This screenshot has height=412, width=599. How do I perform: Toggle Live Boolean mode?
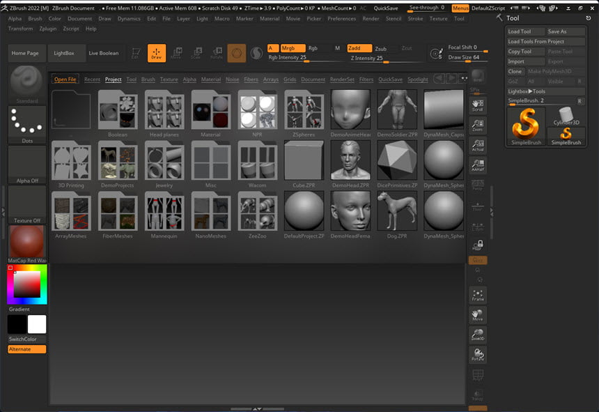pos(104,53)
